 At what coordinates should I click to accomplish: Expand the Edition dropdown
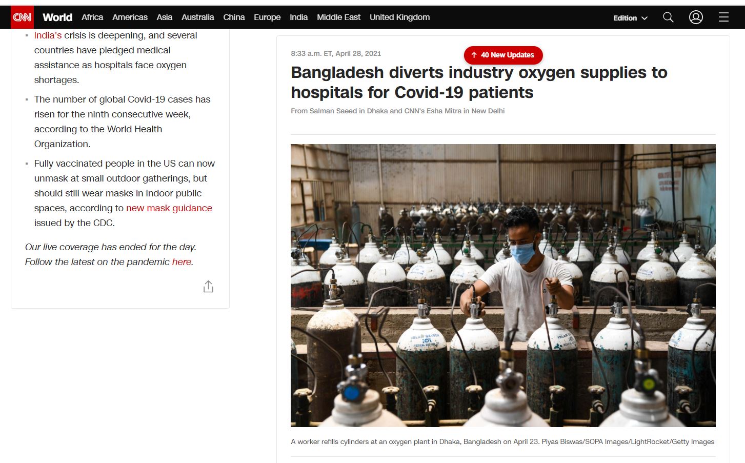coord(630,18)
